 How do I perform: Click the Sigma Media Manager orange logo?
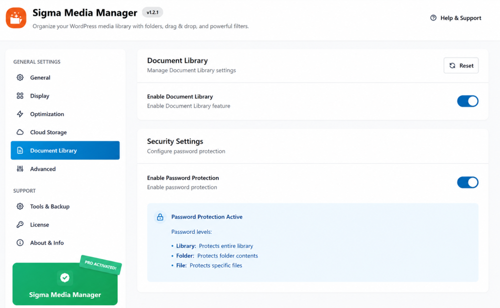tap(16, 18)
